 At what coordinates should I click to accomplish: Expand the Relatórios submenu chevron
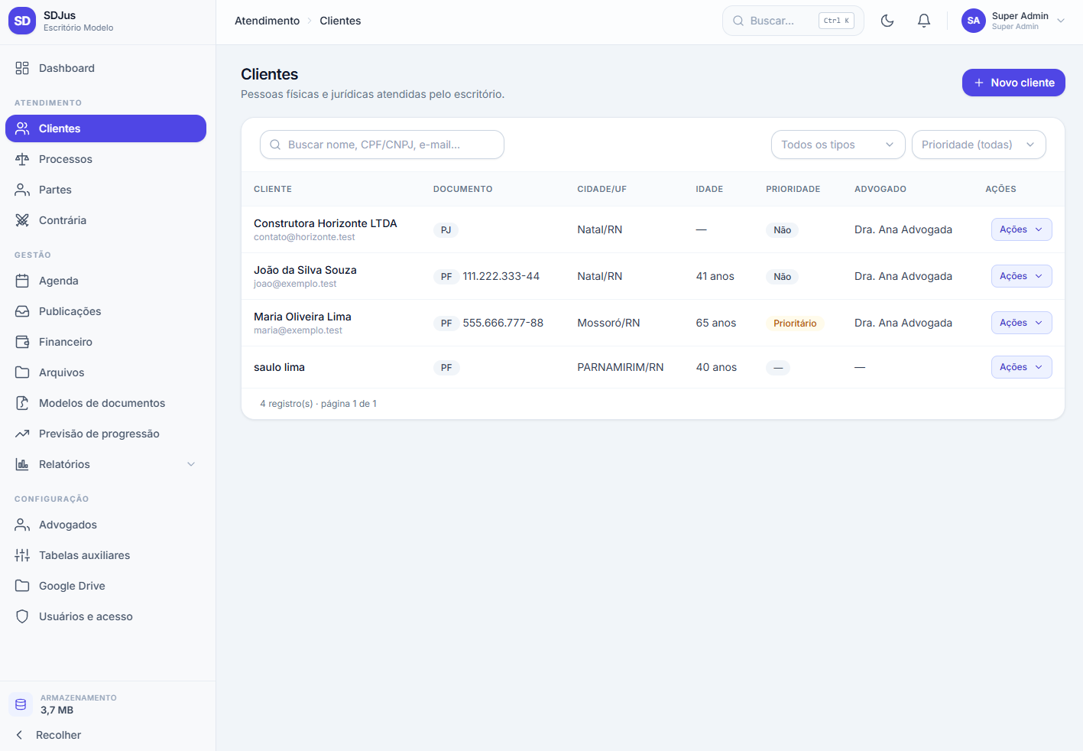click(191, 464)
